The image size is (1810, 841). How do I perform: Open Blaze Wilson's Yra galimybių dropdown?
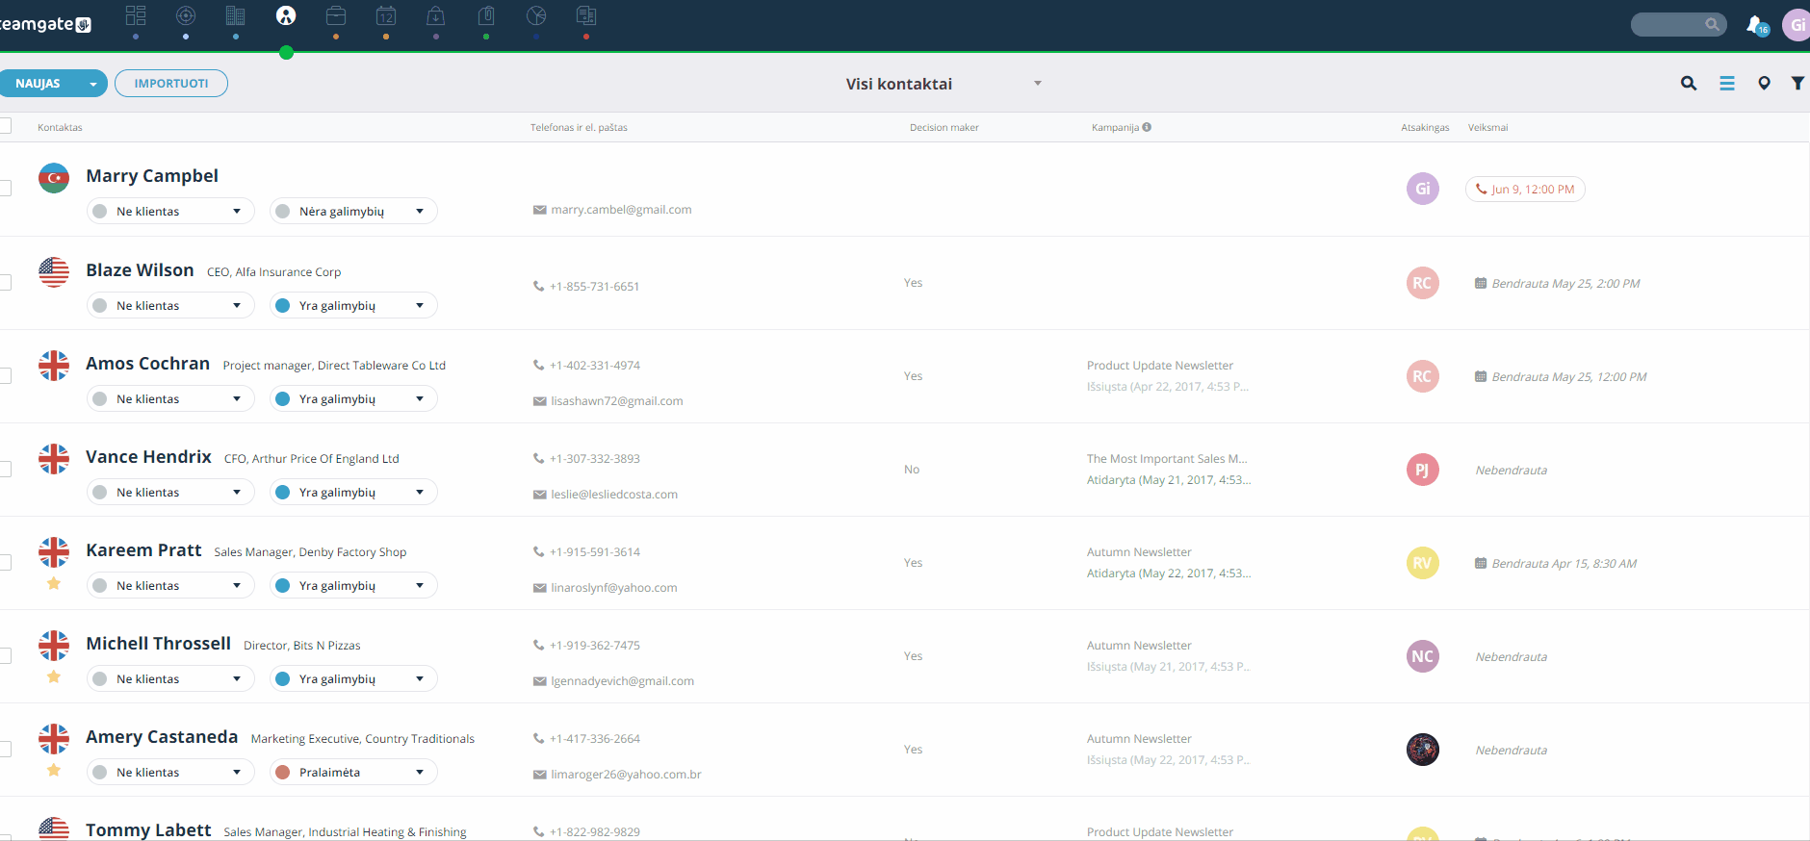click(x=353, y=305)
